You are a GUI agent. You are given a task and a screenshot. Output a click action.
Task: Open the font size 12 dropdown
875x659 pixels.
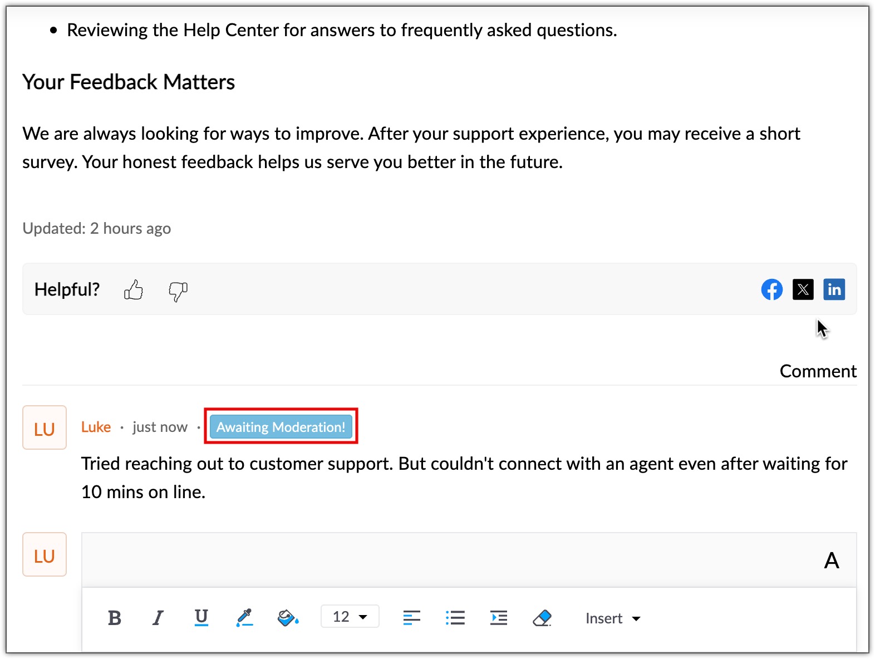[350, 617]
